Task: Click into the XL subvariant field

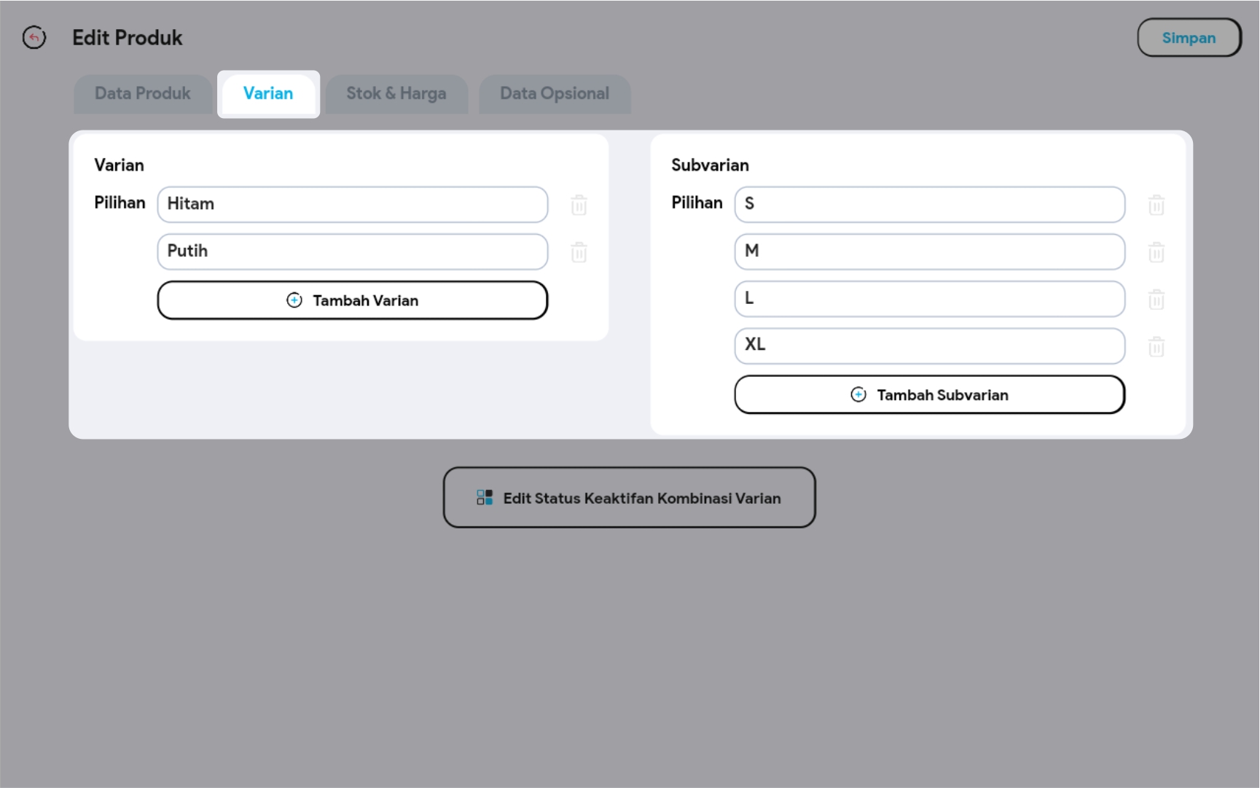Action: pos(929,346)
